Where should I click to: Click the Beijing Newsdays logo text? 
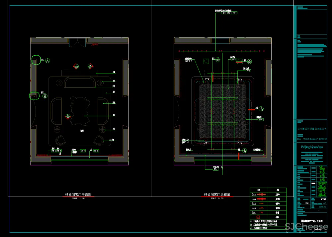click(x=311, y=147)
